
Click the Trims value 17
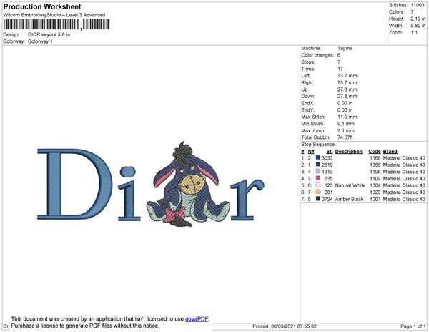click(340, 69)
